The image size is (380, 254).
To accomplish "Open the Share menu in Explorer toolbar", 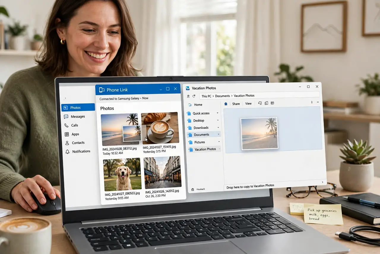I will tap(236, 104).
